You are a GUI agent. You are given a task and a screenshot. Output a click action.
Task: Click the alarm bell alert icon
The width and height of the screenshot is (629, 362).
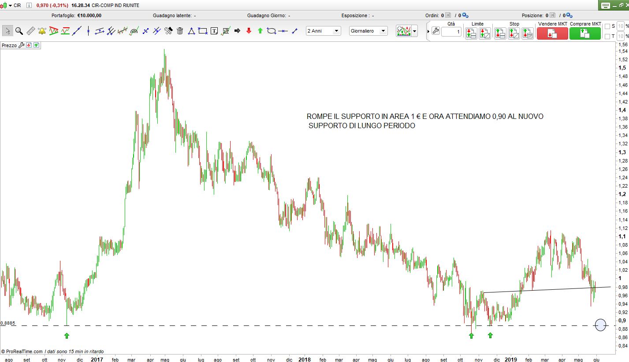tap(42, 31)
